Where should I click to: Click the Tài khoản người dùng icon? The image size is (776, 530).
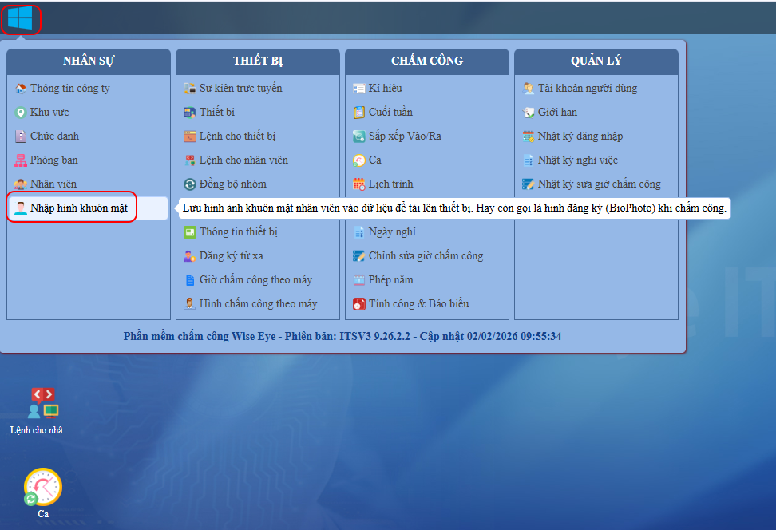529,89
